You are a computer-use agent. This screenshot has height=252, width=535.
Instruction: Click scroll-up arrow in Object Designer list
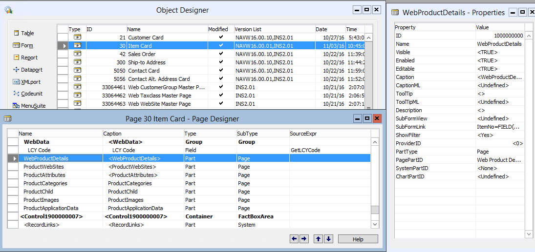tap(369, 38)
